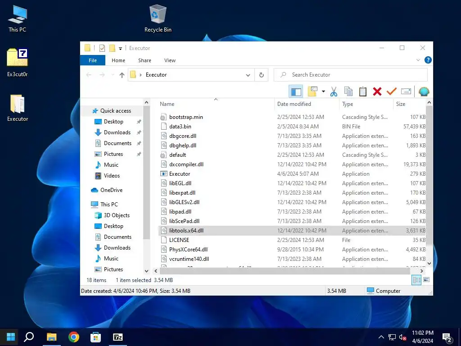Select the libGLESv2.dll file

184,202
